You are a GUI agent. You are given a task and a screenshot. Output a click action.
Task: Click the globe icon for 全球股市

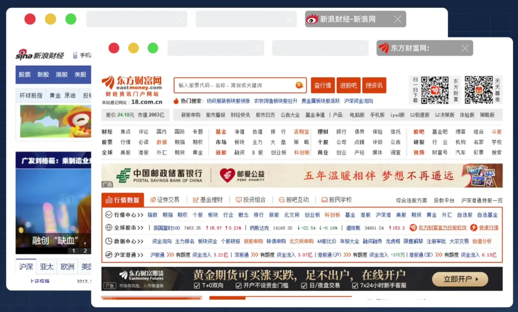pyautogui.click(x=109, y=228)
